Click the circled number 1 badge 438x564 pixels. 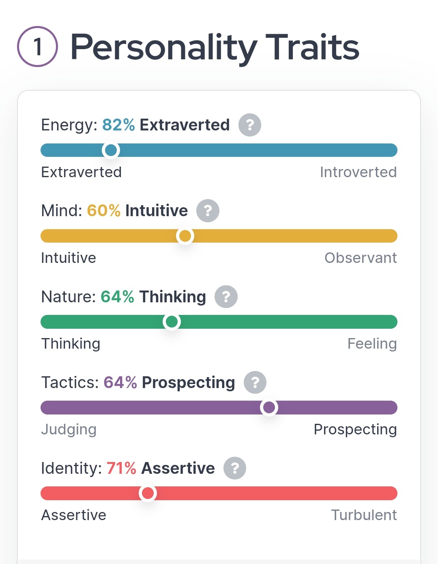point(37,47)
